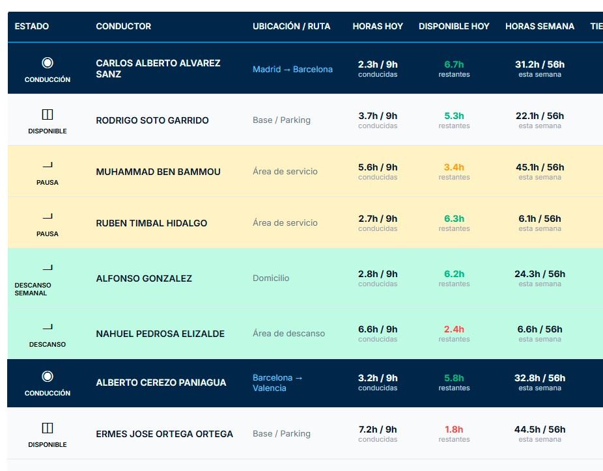Viewport: 603px width, 471px height.
Task: Click the Pausa icon for Muhammad Ben Bammou
Action: click(48, 165)
